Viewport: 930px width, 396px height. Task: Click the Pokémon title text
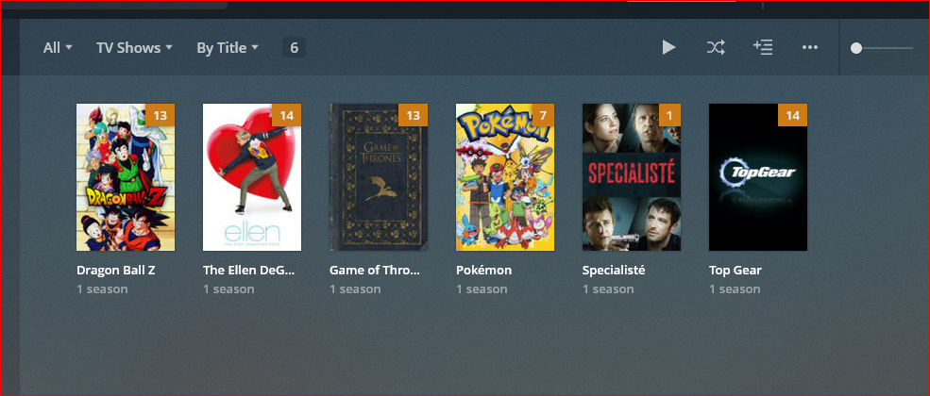483,270
